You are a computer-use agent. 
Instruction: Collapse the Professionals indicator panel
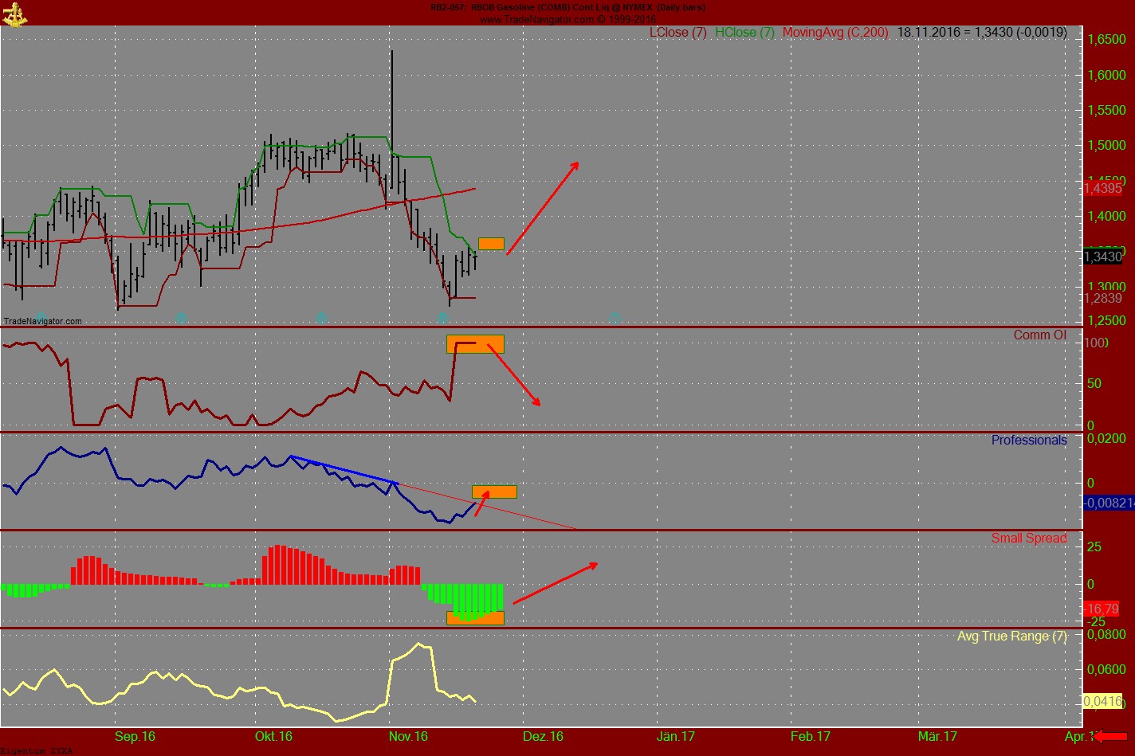pyautogui.click(x=1028, y=440)
